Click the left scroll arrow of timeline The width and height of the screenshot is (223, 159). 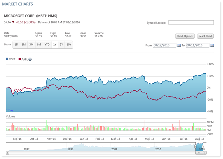click(7, 153)
